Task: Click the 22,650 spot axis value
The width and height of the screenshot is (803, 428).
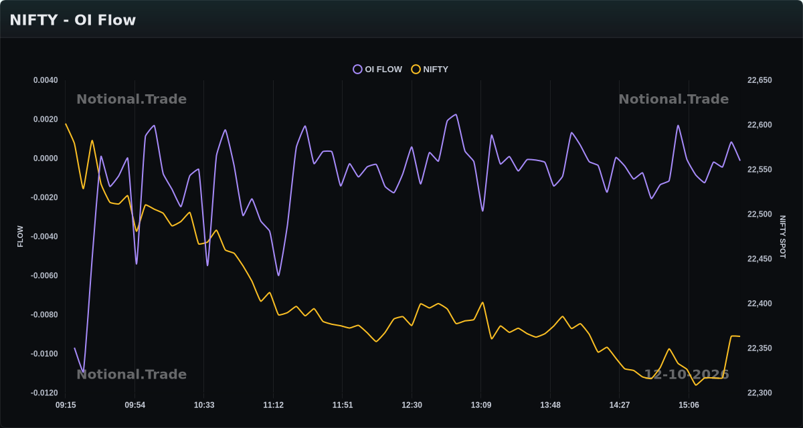Action: coord(760,80)
